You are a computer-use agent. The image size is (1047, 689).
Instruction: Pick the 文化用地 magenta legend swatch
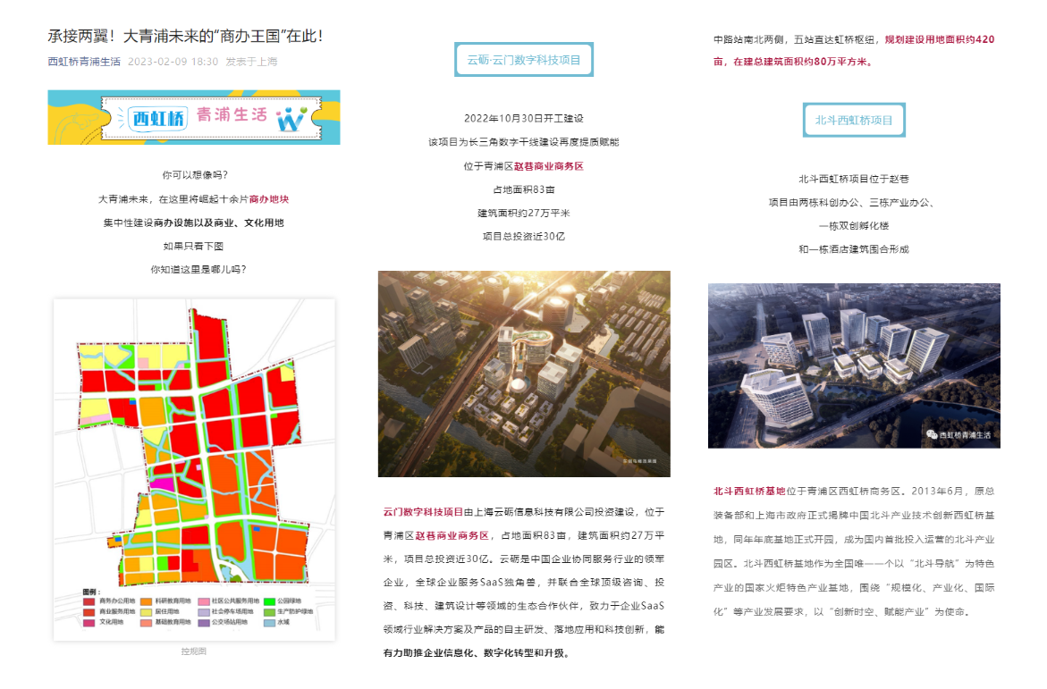(x=89, y=623)
